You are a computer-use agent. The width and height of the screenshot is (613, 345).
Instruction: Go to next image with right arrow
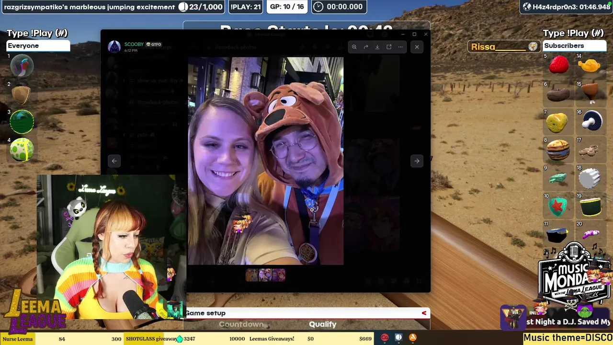(417, 161)
